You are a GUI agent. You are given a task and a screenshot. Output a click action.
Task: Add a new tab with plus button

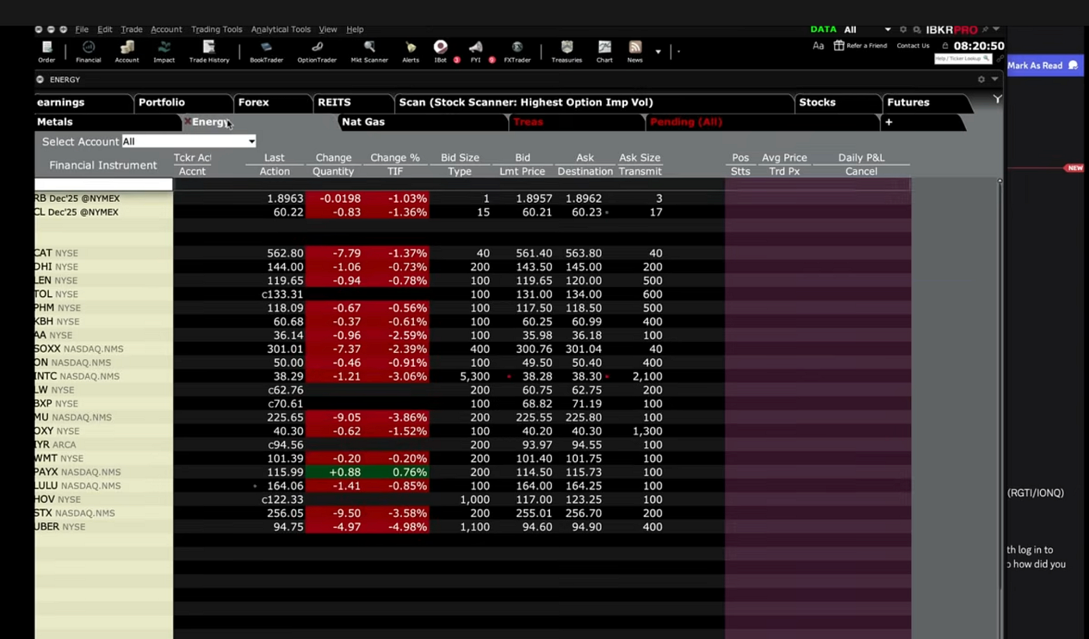point(888,122)
